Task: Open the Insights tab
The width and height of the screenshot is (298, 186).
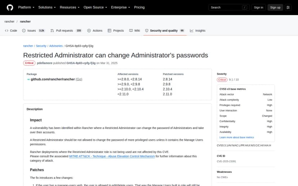Action: (198, 31)
